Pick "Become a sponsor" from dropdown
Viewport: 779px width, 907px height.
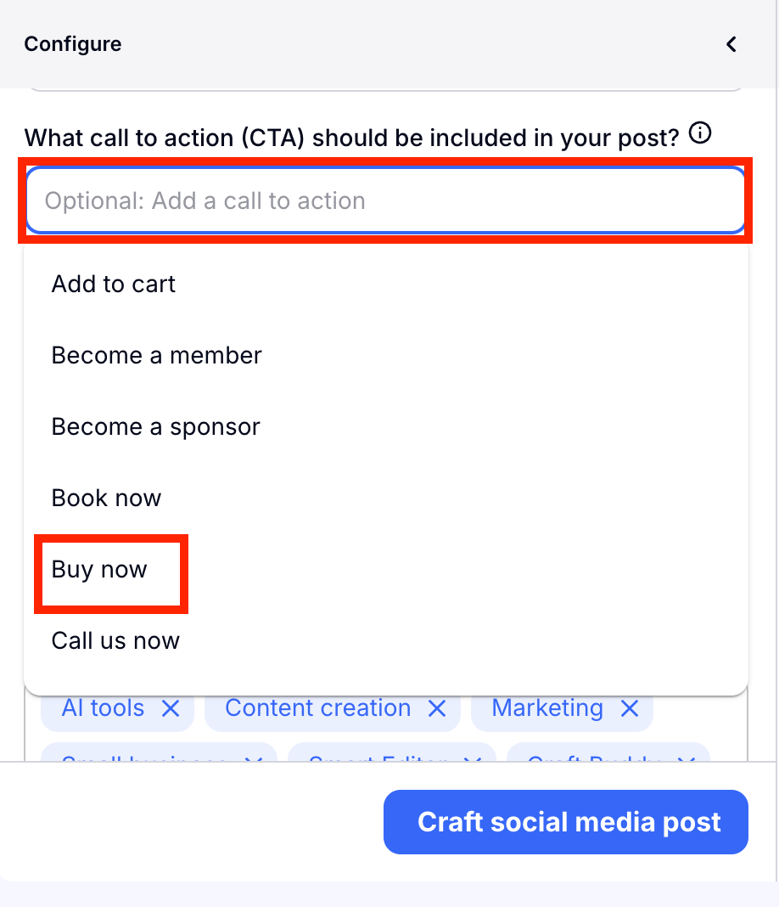click(x=156, y=426)
